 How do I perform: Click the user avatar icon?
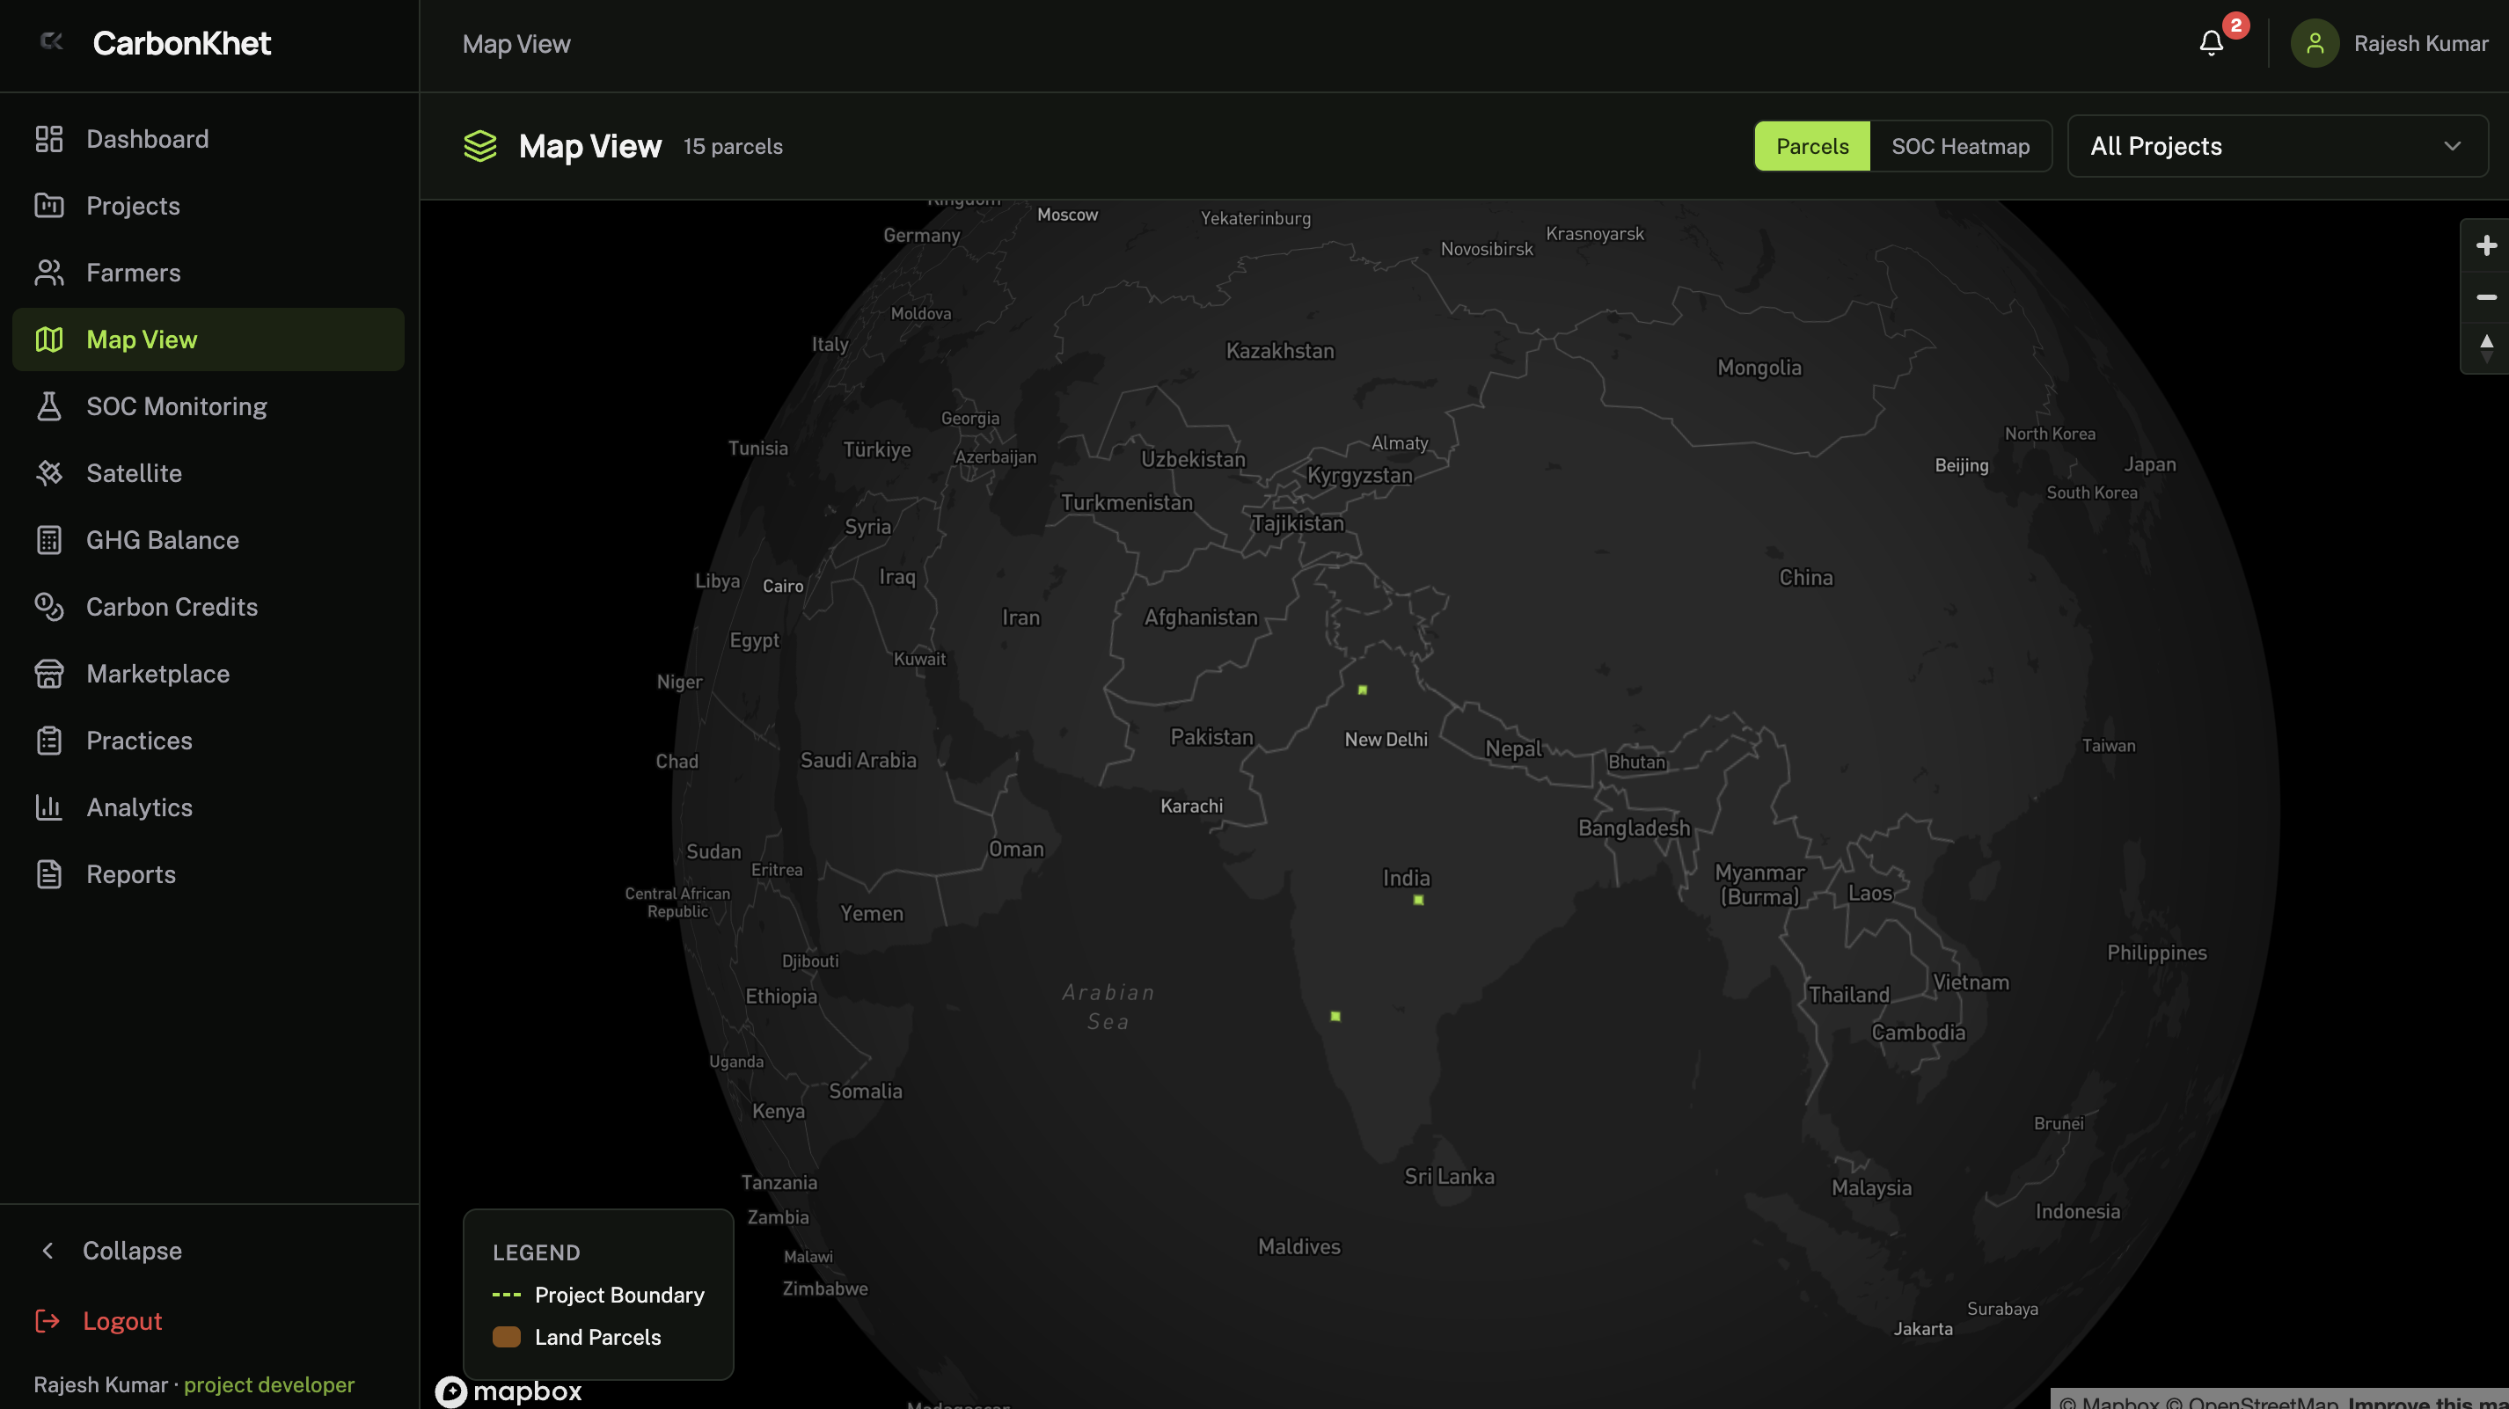[2315, 44]
